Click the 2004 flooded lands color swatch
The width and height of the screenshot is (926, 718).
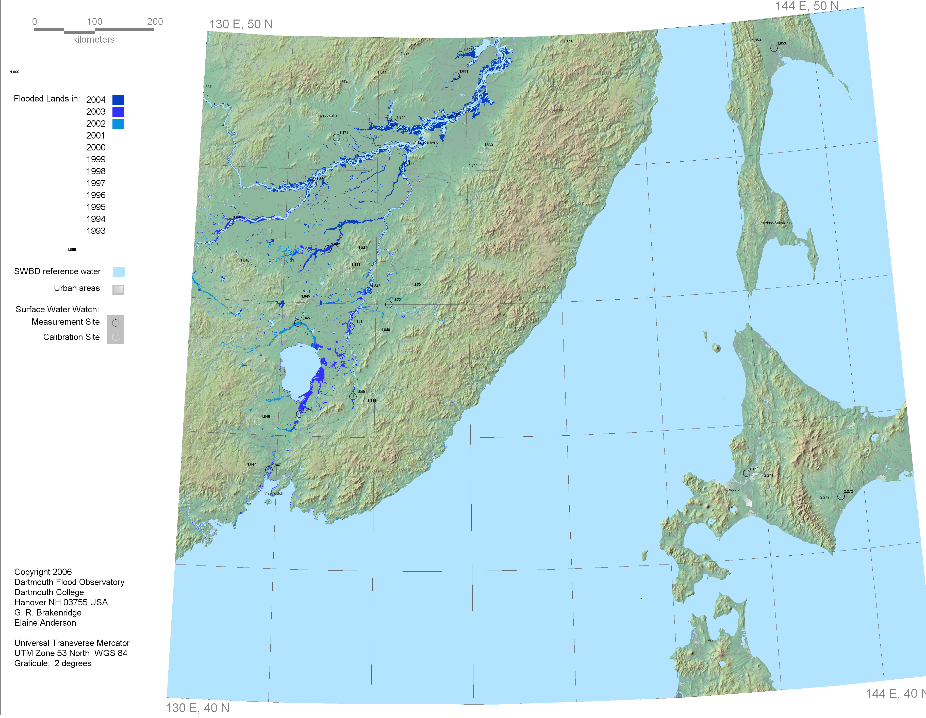[x=118, y=100]
